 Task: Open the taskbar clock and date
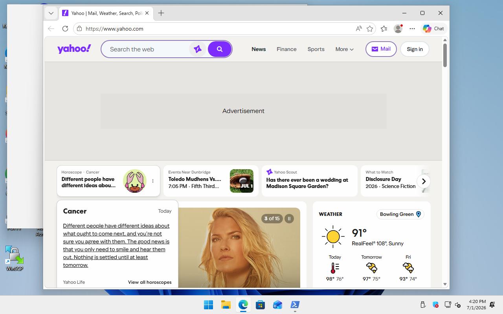click(477, 305)
